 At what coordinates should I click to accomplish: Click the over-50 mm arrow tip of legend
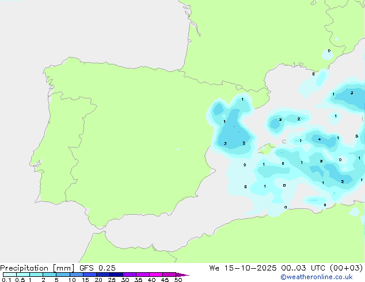click(x=182, y=275)
